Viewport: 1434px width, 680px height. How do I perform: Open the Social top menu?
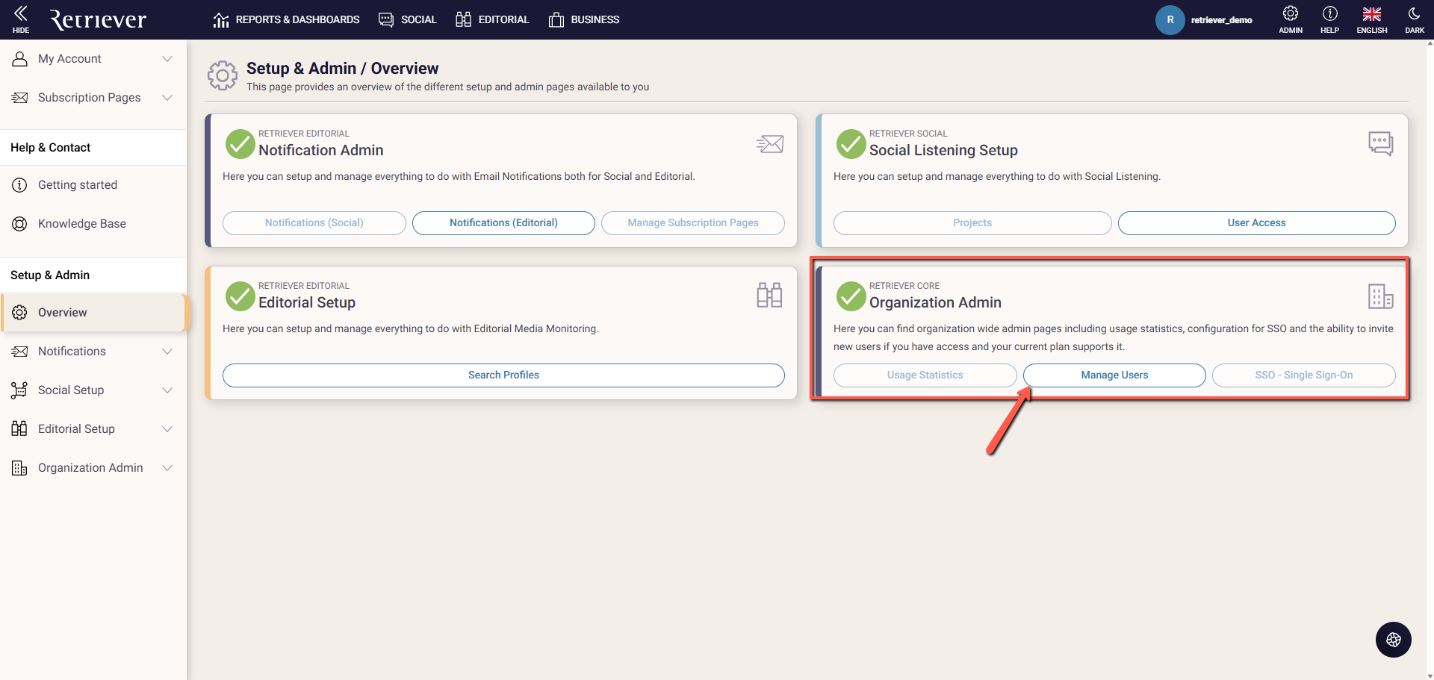(408, 20)
